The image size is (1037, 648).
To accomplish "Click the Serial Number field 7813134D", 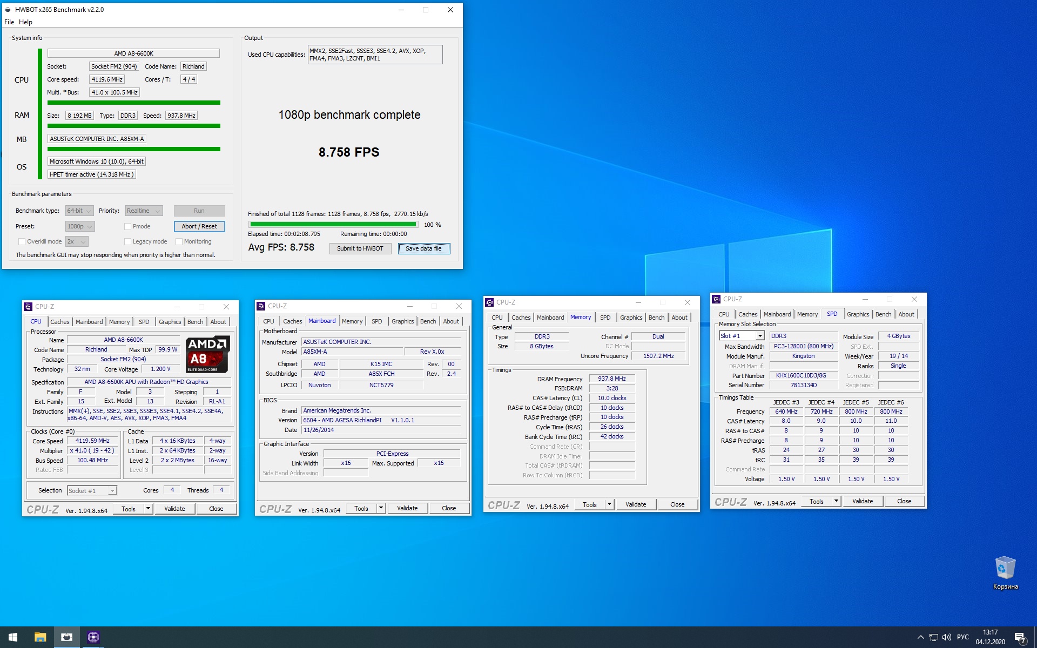I will point(803,385).
